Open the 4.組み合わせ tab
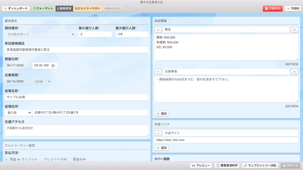Screen dimensions: 303x170 (x=112, y=9)
